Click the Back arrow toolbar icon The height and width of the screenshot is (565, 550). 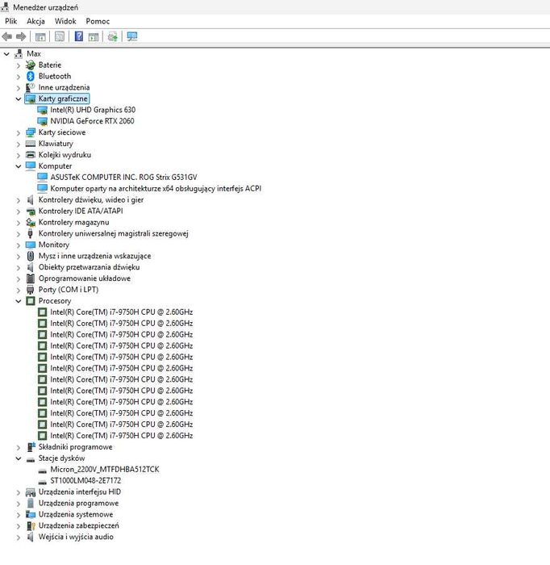[x=6, y=36]
